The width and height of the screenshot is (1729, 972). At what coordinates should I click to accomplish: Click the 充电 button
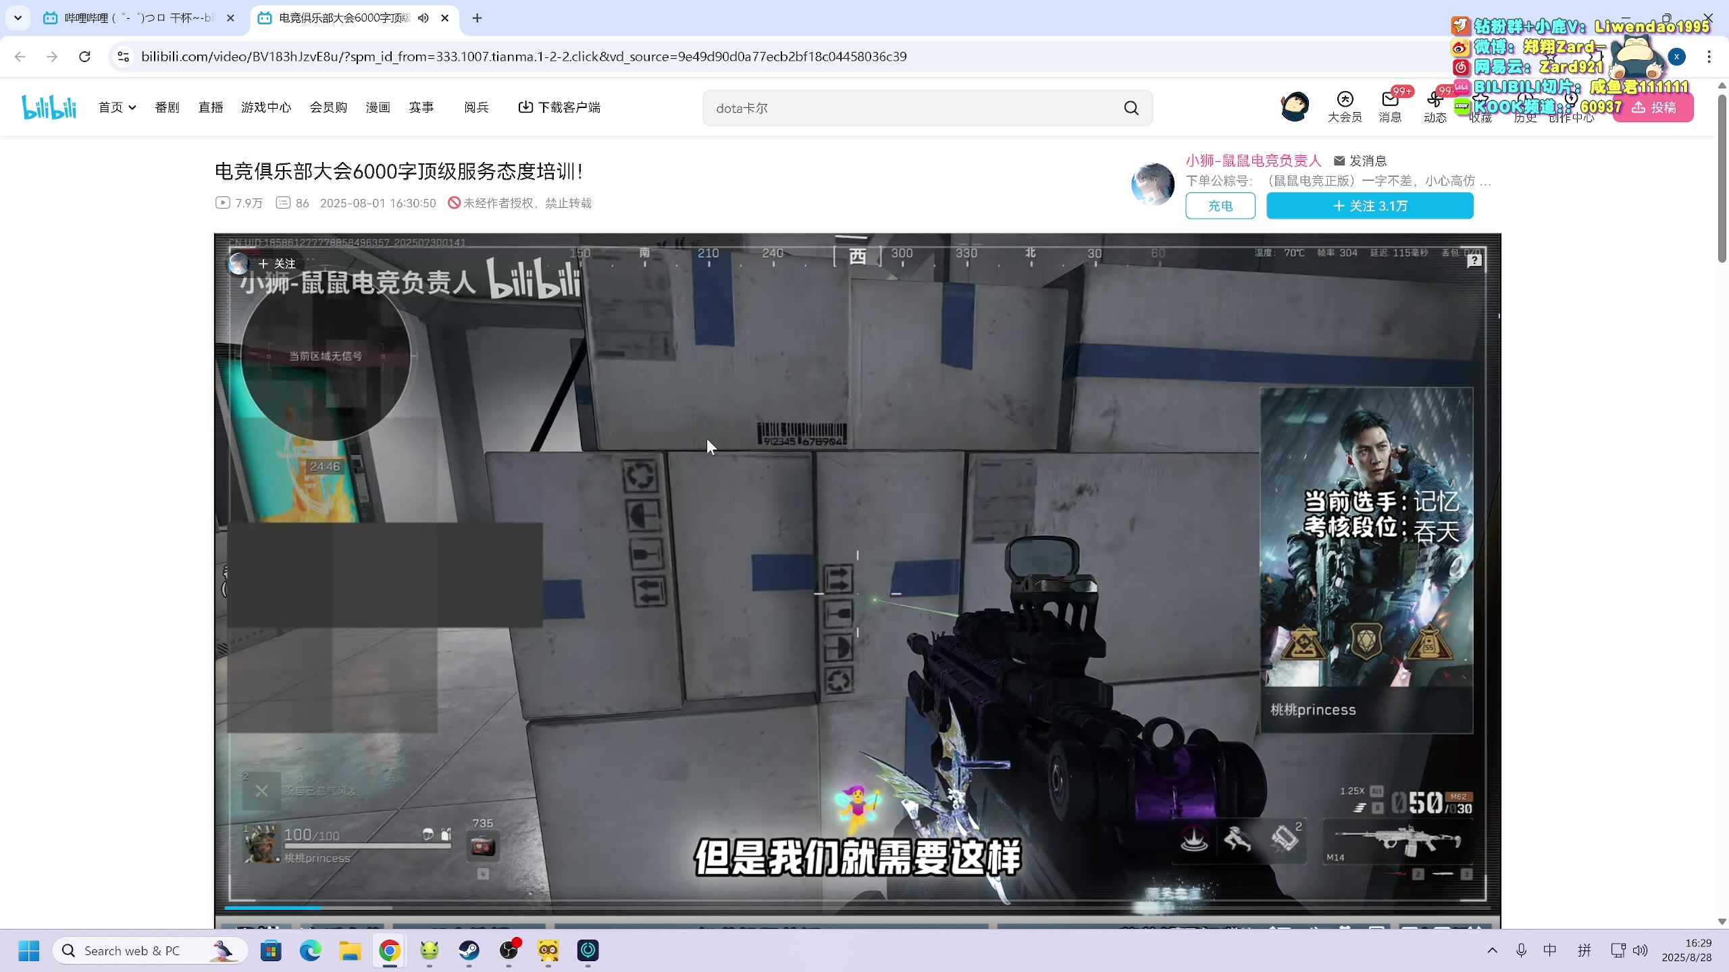(1220, 206)
